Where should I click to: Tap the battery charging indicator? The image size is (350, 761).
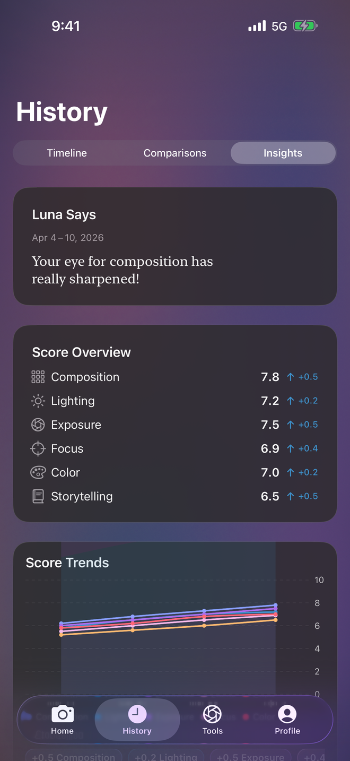click(305, 26)
